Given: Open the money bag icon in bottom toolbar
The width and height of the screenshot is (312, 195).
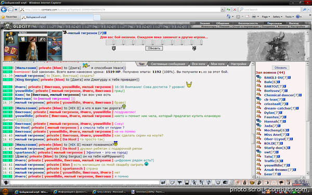Looking at the screenshot, I should [245, 183].
